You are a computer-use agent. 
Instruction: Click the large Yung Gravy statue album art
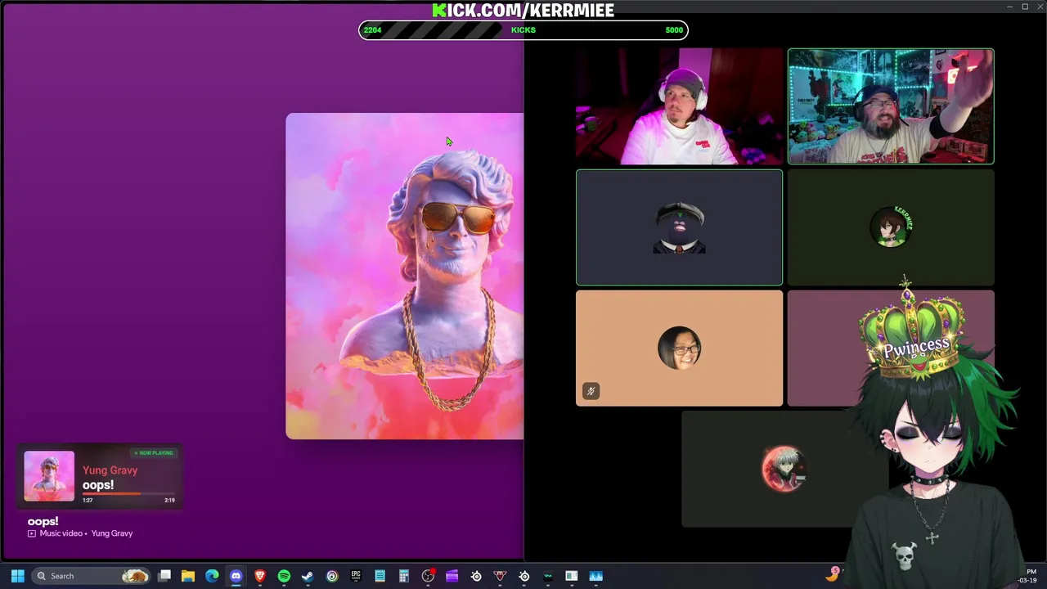(405, 277)
